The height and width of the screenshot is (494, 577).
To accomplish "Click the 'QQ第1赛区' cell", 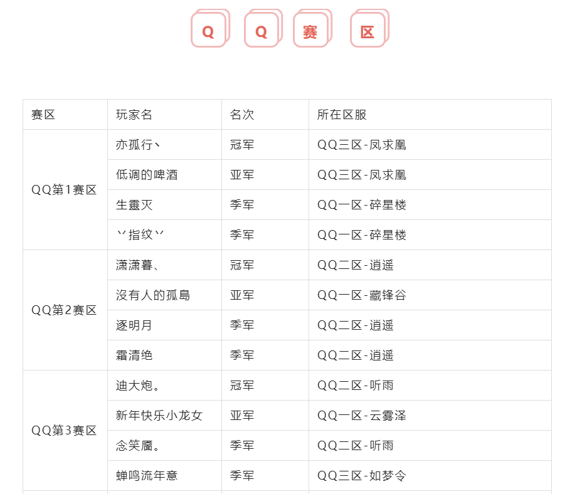I will pyautogui.click(x=64, y=190).
